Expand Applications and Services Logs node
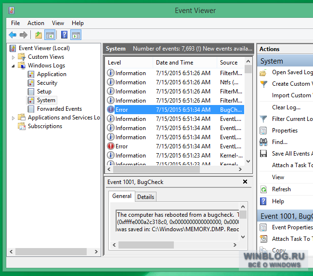Screen dimensions: 313x276 pos(13,118)
